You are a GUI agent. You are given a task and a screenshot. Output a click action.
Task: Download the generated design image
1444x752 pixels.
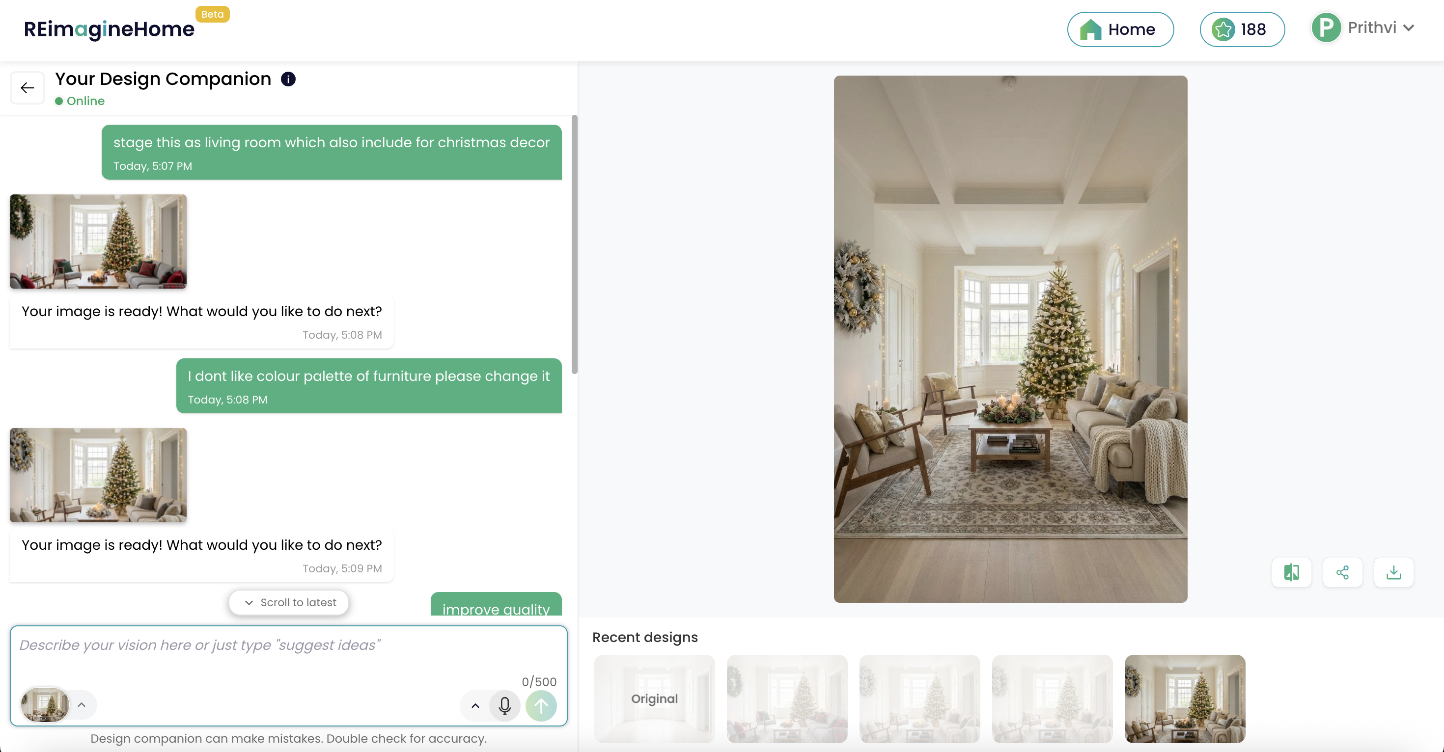click(1393, 572)
